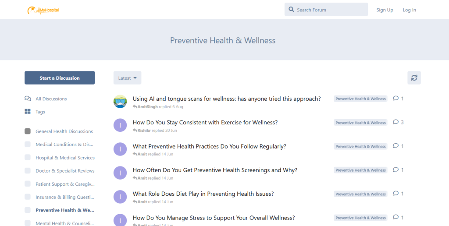
Task: Click the refresh discussions icon button
Action: click(x=414, y=78)
